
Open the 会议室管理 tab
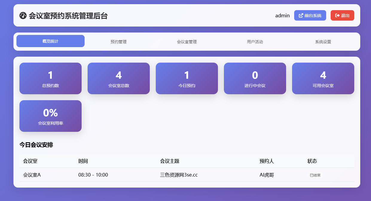(187, 42)
